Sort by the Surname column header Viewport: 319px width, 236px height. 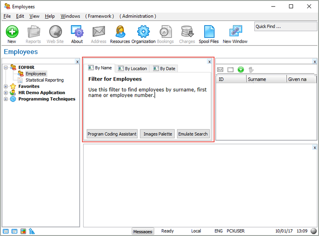pyautogui.click(x=266, y=79)
